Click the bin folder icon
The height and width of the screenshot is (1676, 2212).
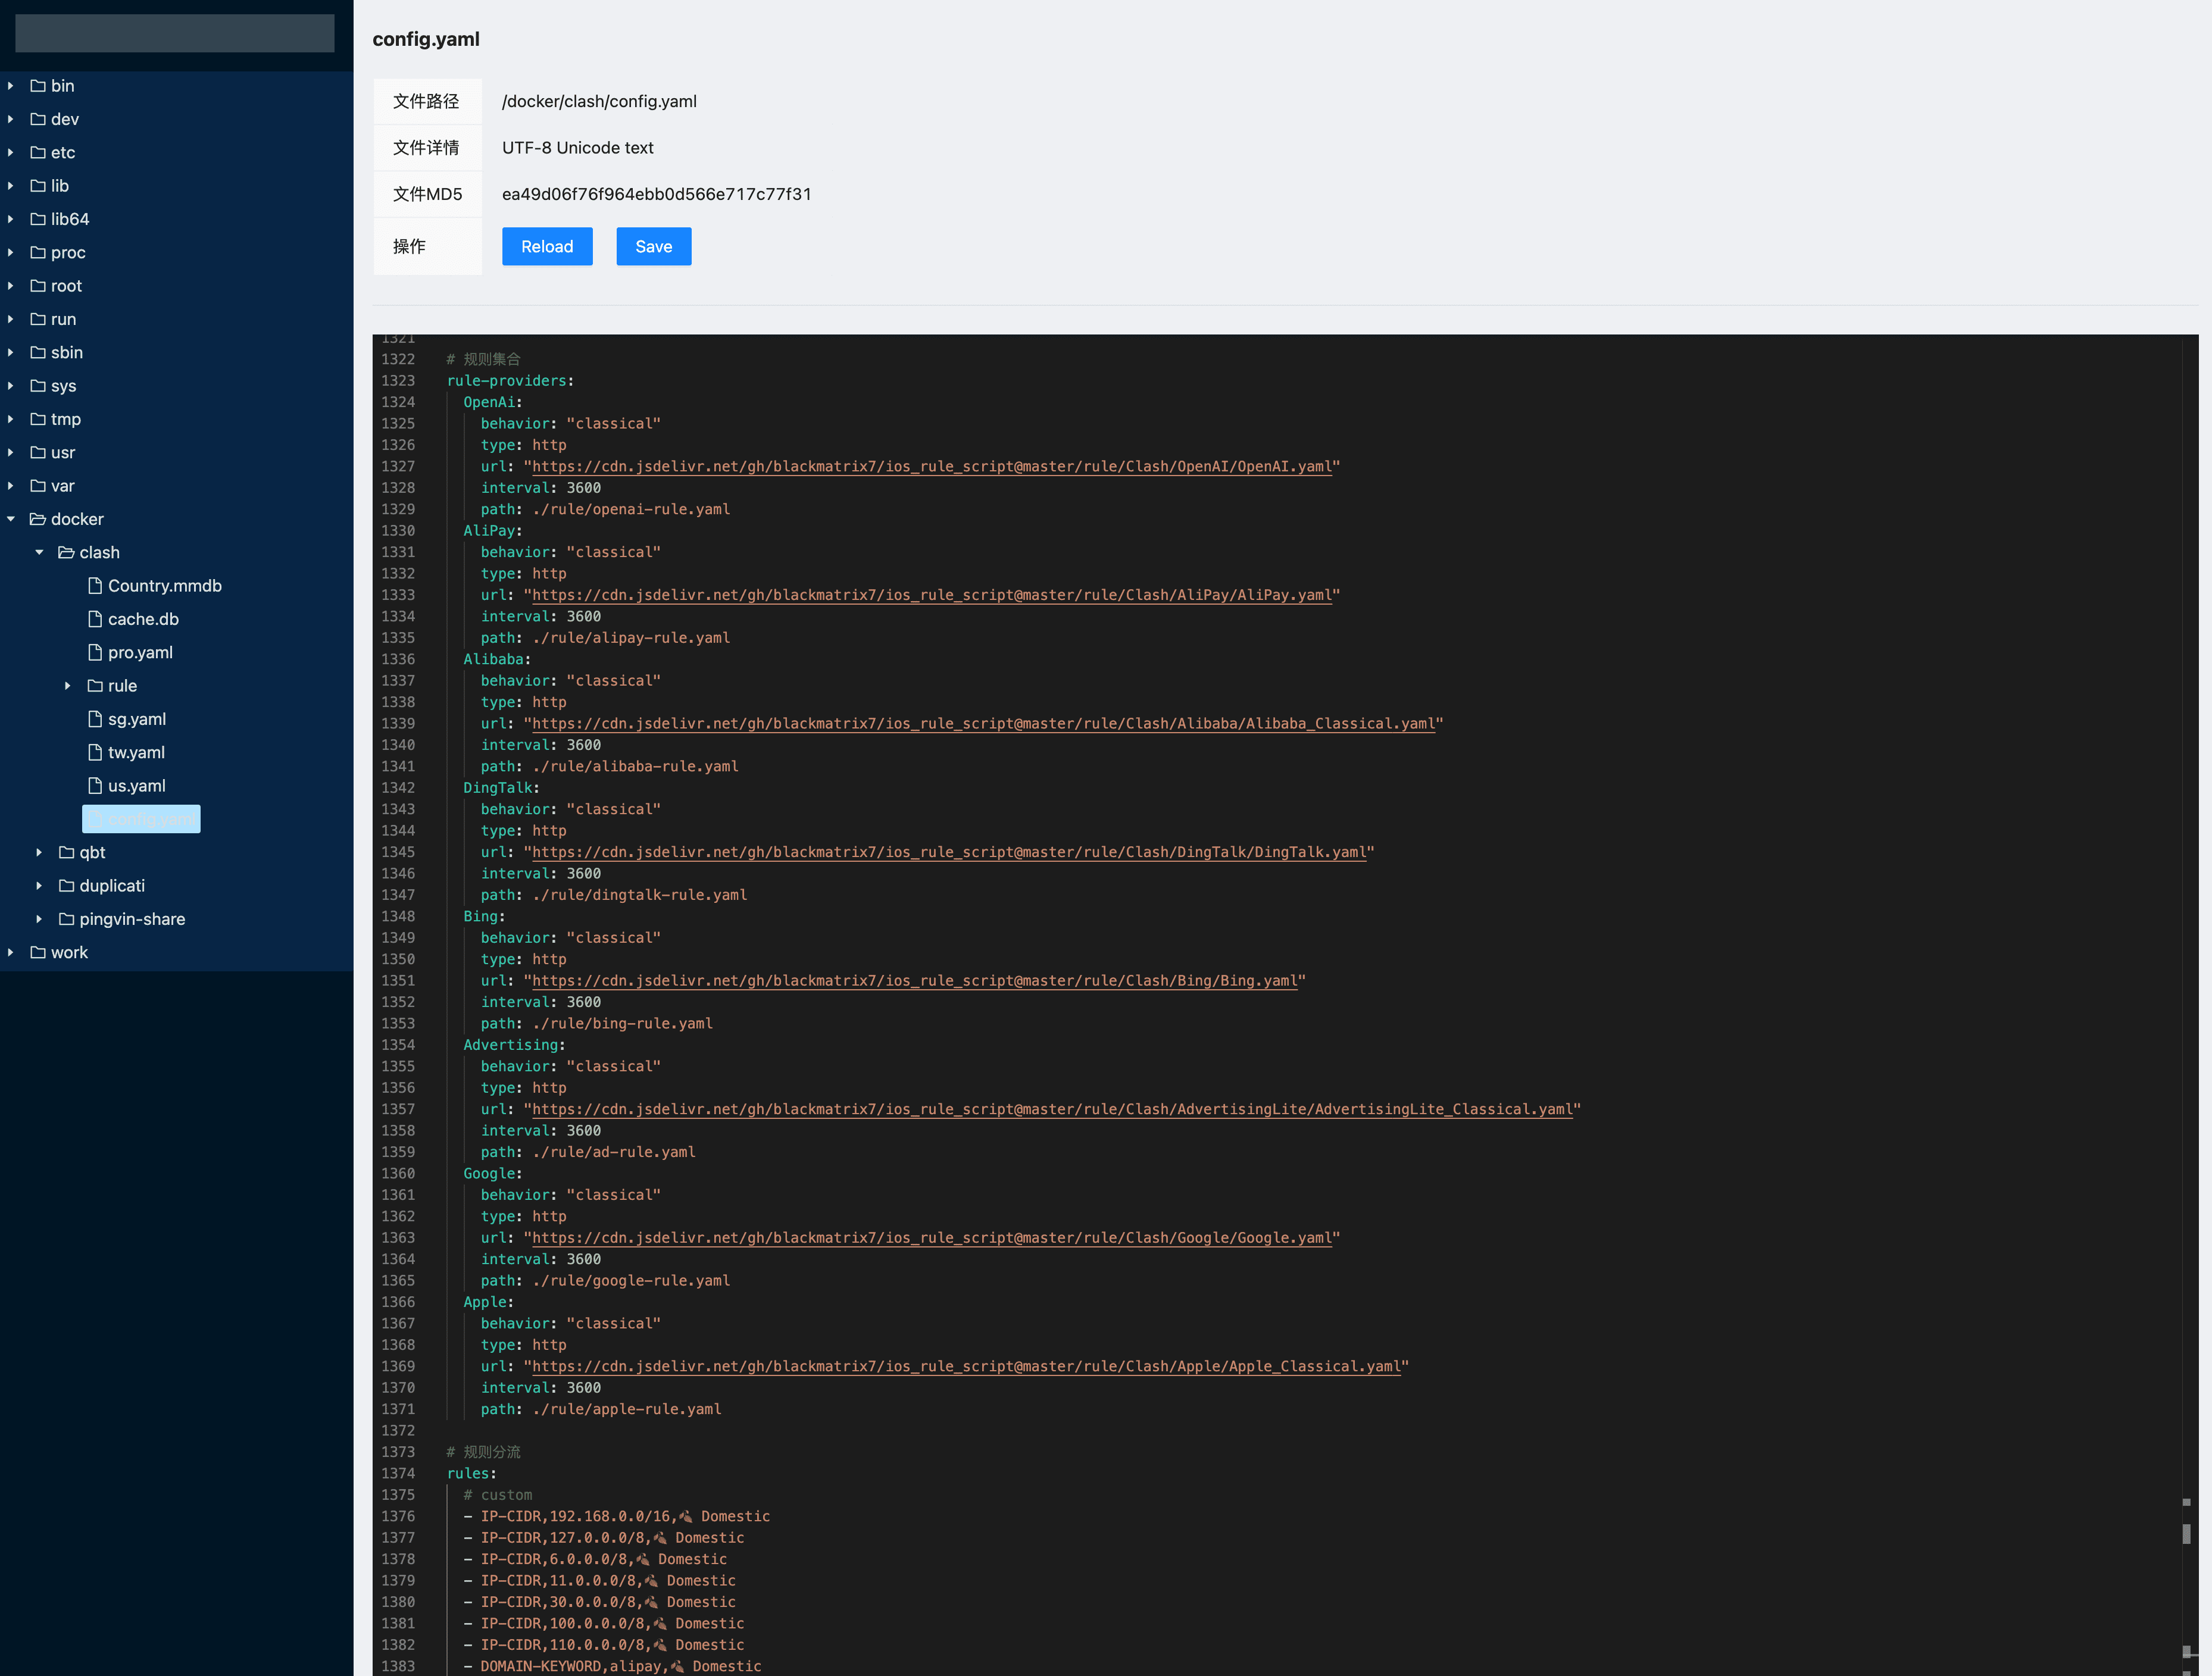38,86
